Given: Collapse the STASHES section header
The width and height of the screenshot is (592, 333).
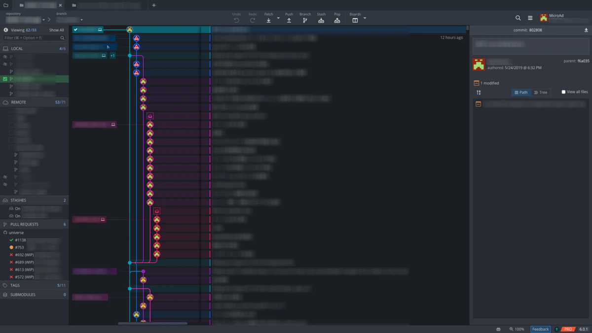Looking at the screenshot, I should pyautogui.click(x=34, y=200).
